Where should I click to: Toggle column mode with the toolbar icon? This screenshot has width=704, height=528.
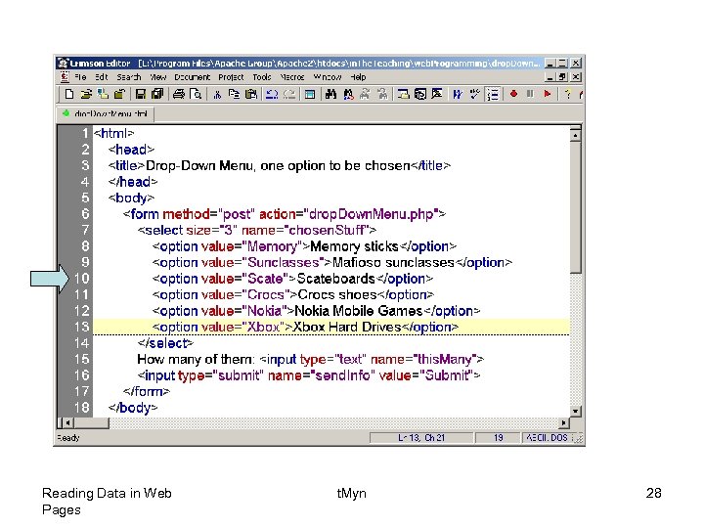(474, 94)
